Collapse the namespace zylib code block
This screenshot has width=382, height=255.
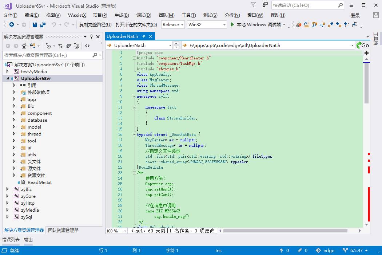pyautogui.click(x=134, y=97)
